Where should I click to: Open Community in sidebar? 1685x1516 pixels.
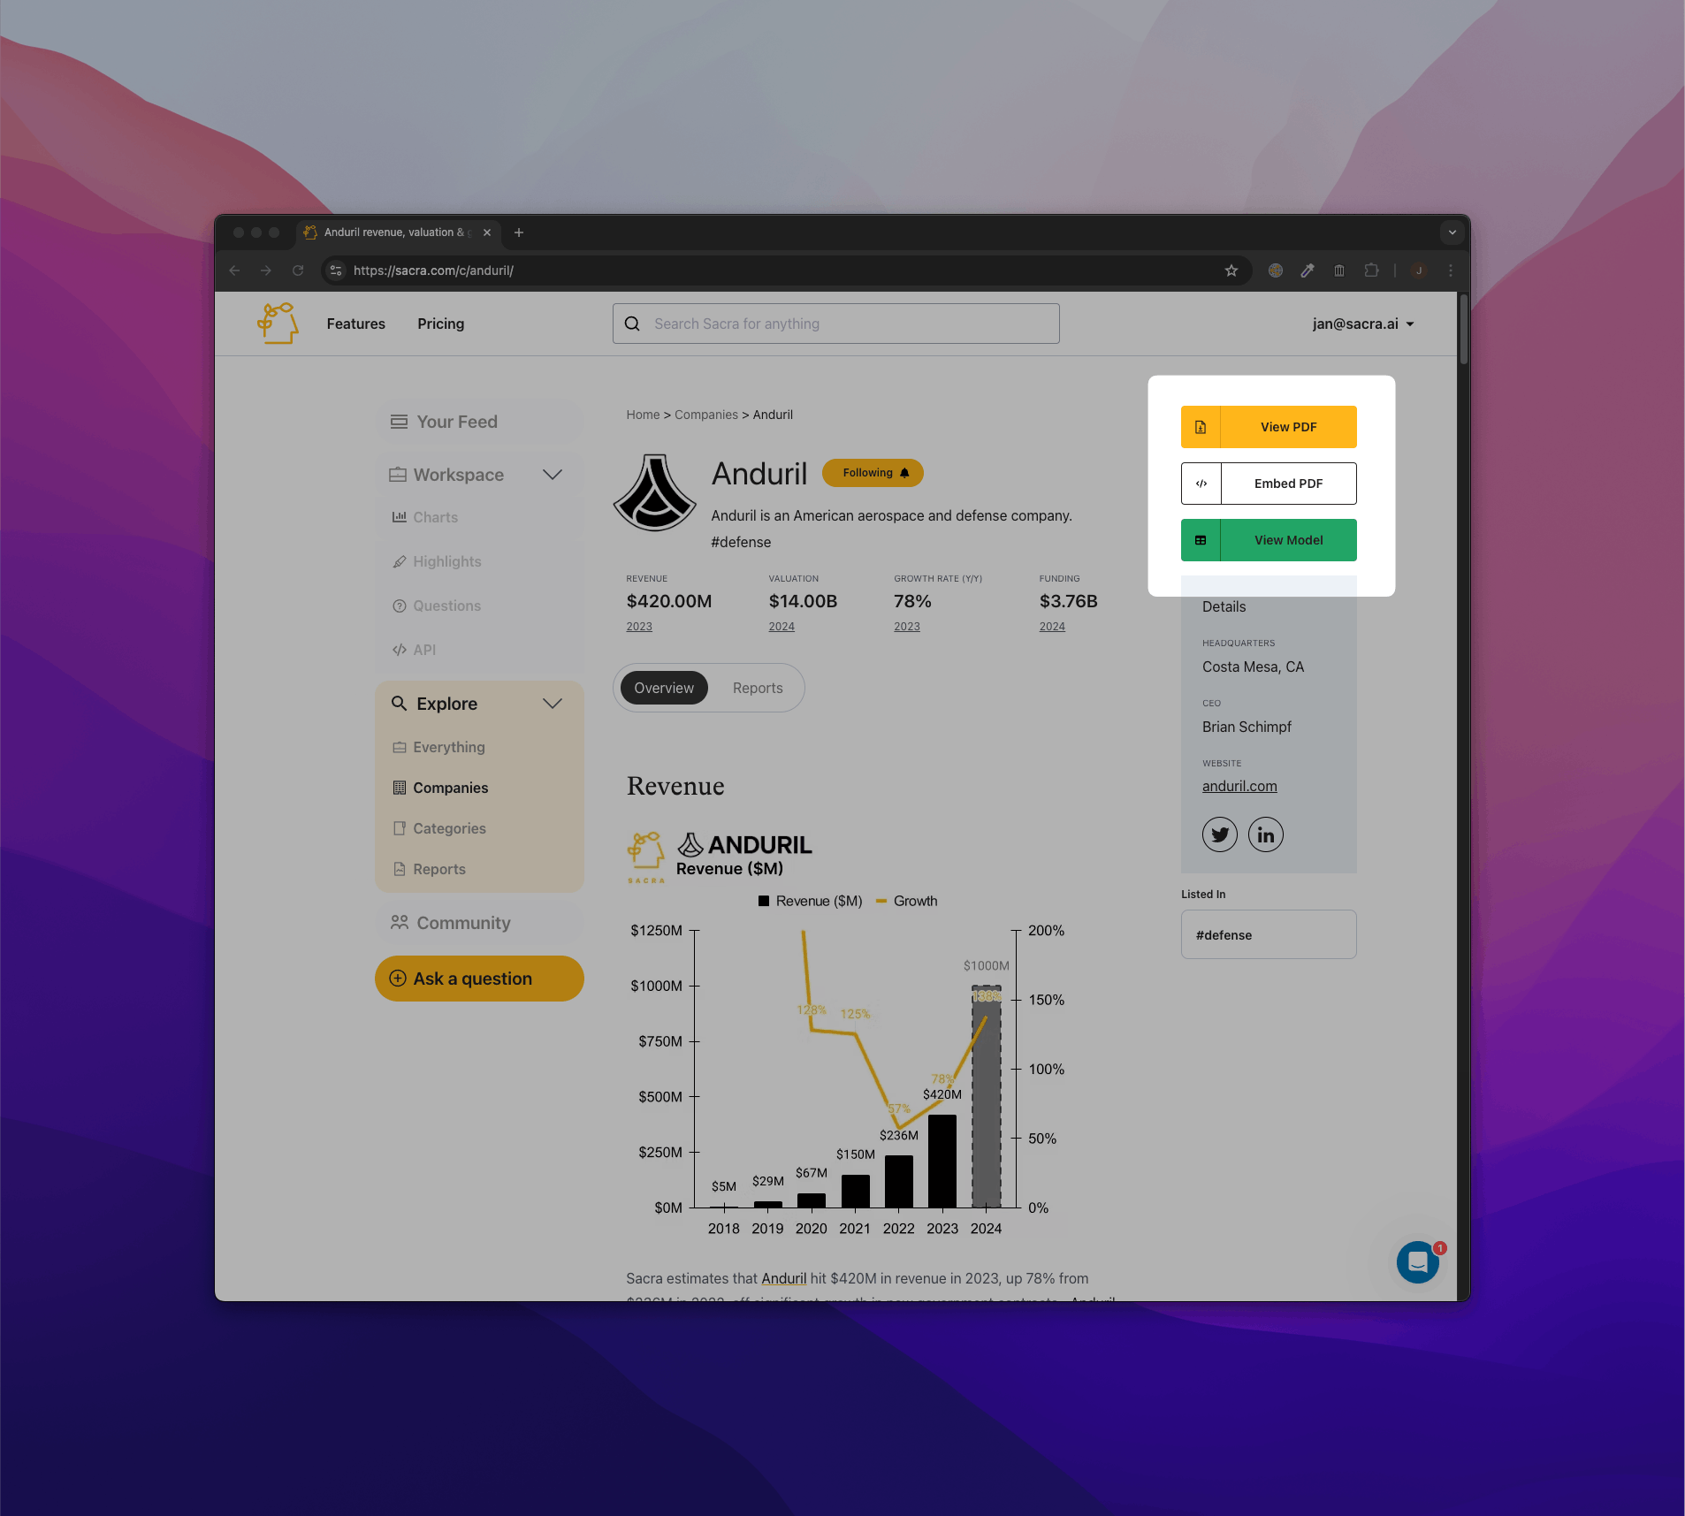pos(479,923)
